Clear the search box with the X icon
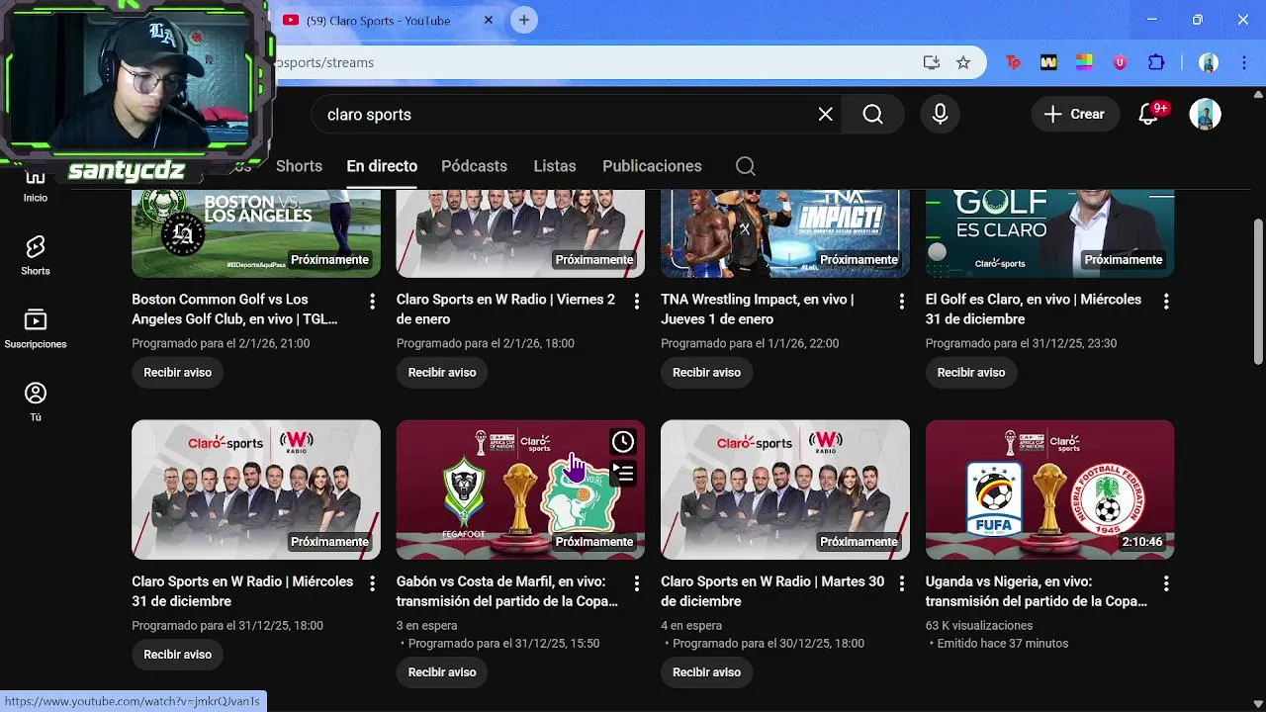Screen dimensions: 1266x712 coord(826,115)
